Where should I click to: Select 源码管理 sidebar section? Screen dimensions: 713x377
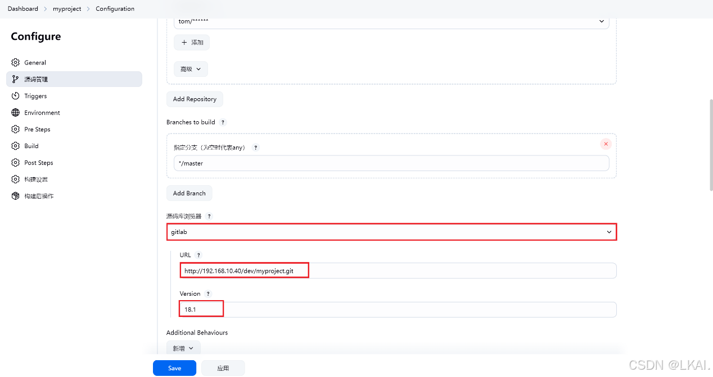[74, 79]
